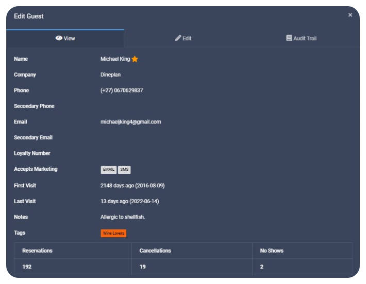This screenshot has width=366, height=284.
Task: Click the Dineplan company name
Action: tap(110, 75)
